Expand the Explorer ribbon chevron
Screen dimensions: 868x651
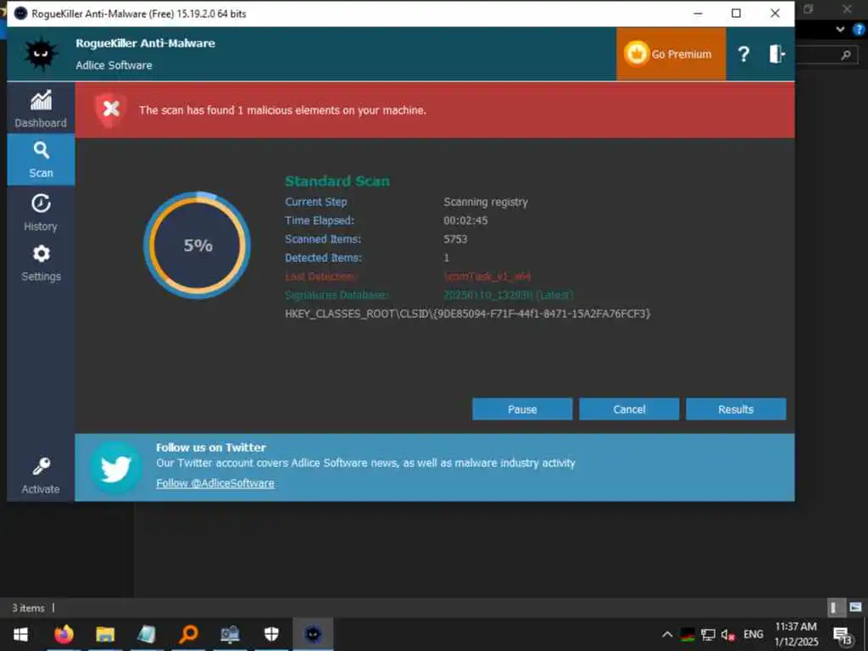click(840, 30)
